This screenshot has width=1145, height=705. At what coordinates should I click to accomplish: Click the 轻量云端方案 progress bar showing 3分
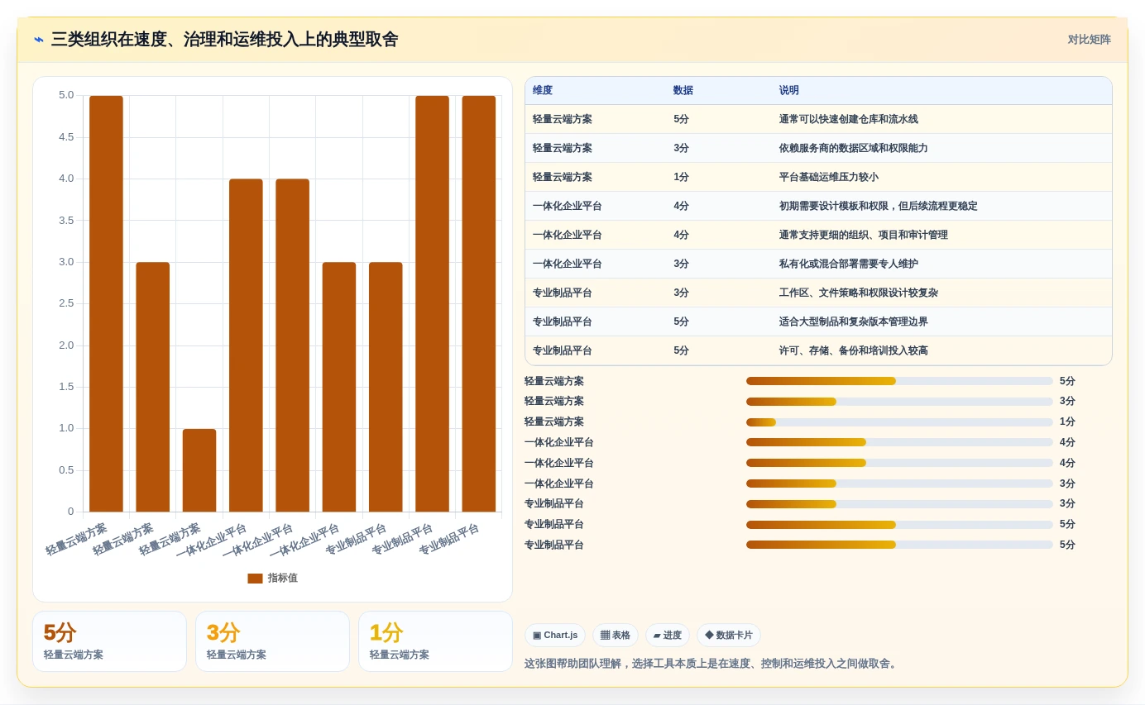tap(899, 402)
